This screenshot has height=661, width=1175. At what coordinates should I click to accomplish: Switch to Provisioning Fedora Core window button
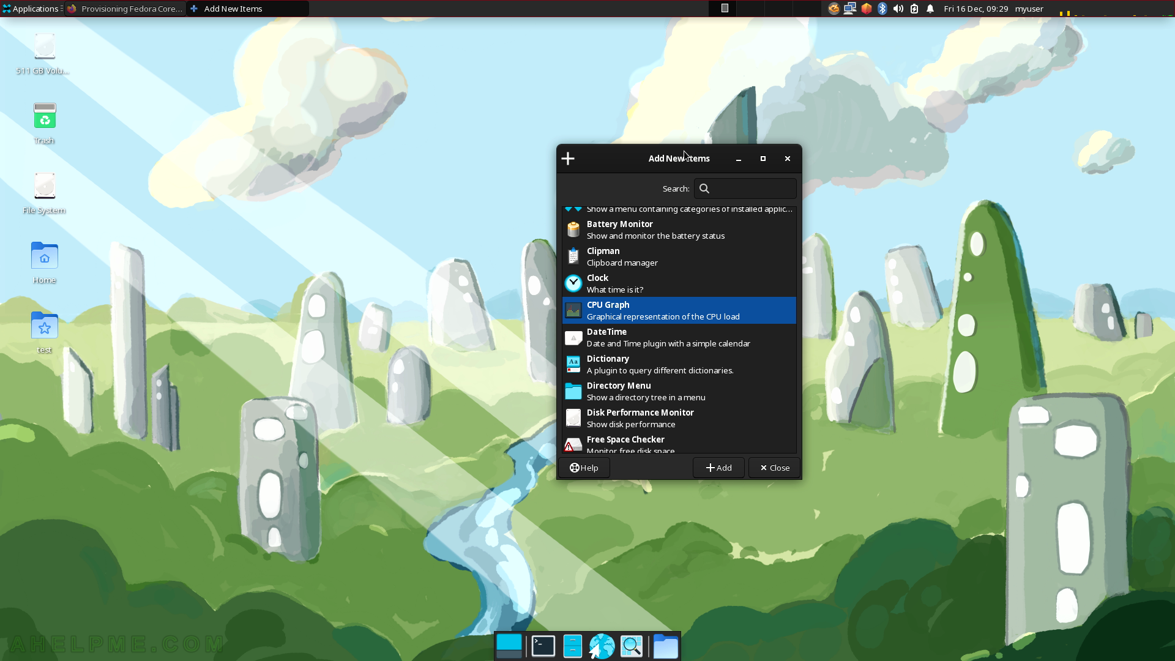point(125,9)
